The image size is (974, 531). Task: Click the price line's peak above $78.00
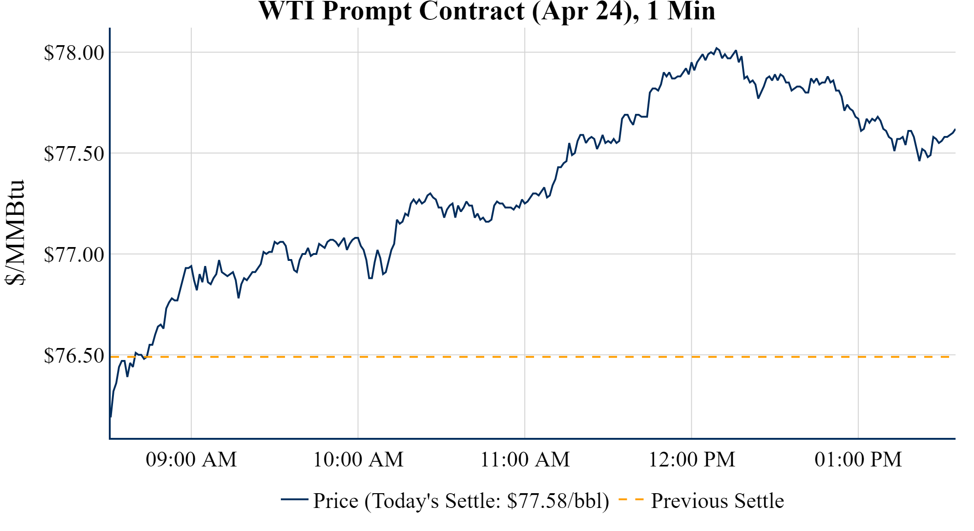coord(716,48)
